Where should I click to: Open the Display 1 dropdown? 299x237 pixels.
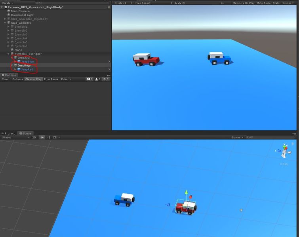pyautogui.click(x=123, y=3)
